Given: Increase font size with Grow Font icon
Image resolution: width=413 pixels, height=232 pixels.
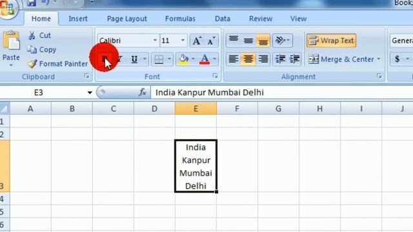Looking at the screenshot, I should click(x=197, y=41).
